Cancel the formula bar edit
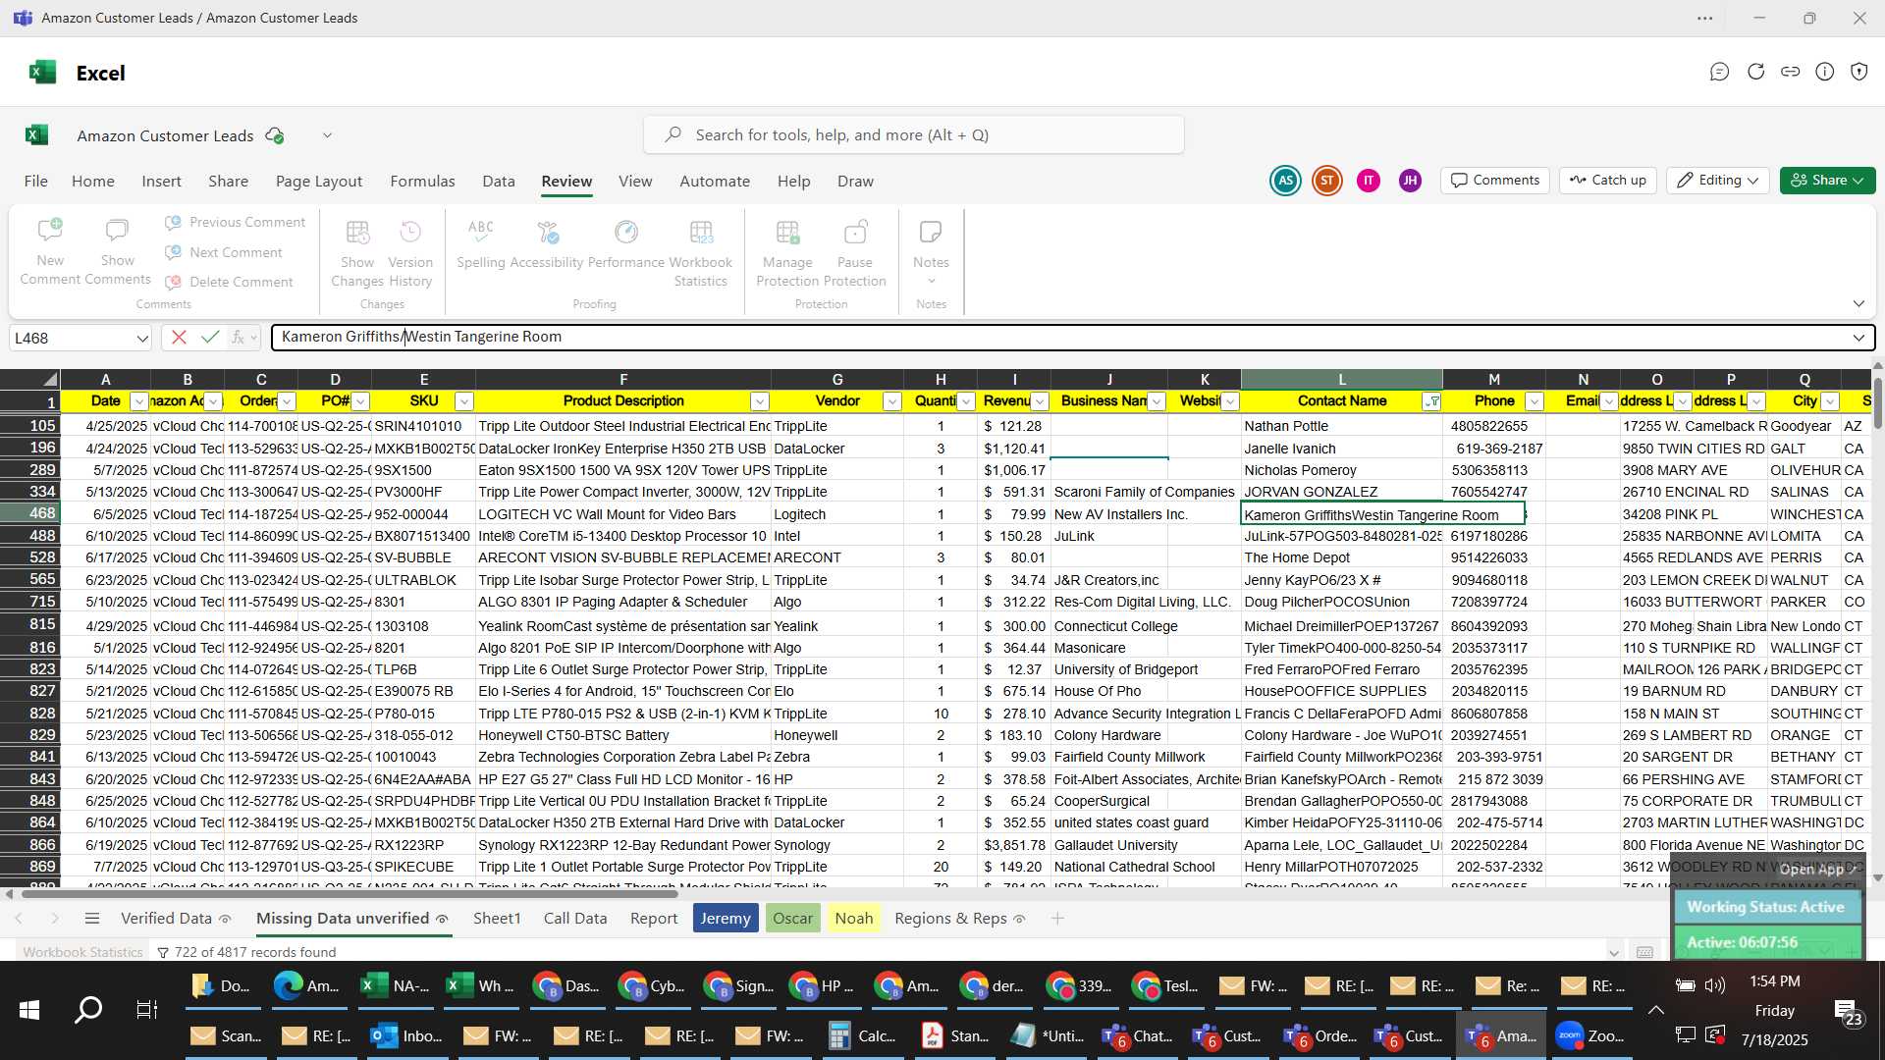Image resolution: width=1885 pixels, height=1060 pixels. [x=179, y=338]
